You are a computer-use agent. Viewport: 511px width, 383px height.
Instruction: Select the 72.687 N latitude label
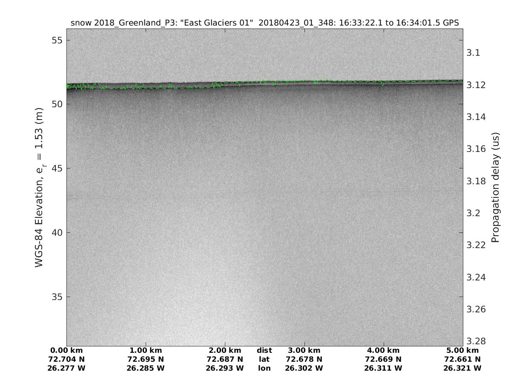pos(225,359)
